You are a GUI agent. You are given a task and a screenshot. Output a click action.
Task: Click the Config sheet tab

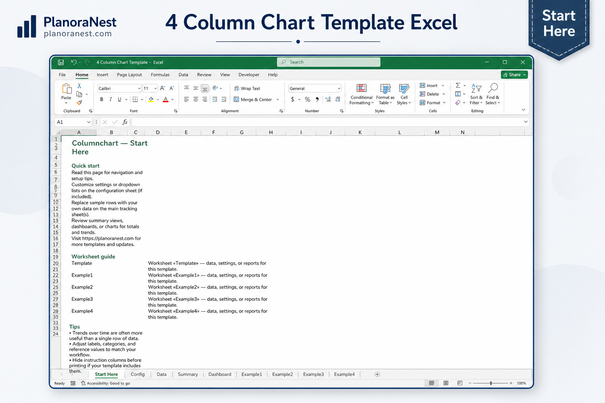pos(138,374)
